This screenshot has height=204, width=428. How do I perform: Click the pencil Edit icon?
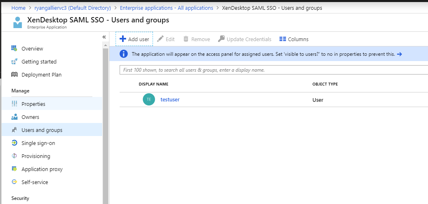160,39
